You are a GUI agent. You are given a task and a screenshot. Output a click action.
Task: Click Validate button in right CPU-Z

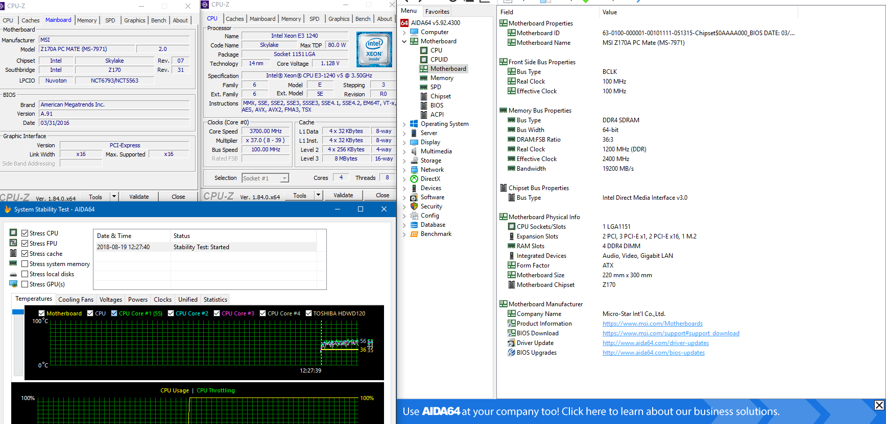click(343, 195)
